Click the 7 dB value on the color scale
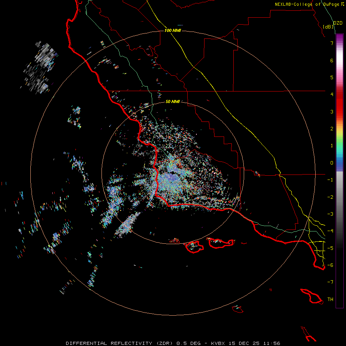The height and width of the screenshot is (346, 346). [x=332, y=43]
